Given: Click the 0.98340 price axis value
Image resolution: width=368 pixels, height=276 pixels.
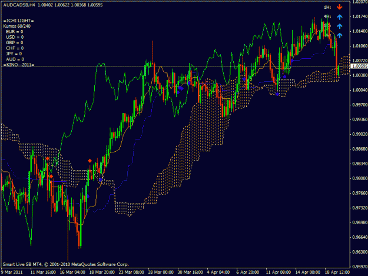Looking at the screenshot, I should (x=360, y=164).
